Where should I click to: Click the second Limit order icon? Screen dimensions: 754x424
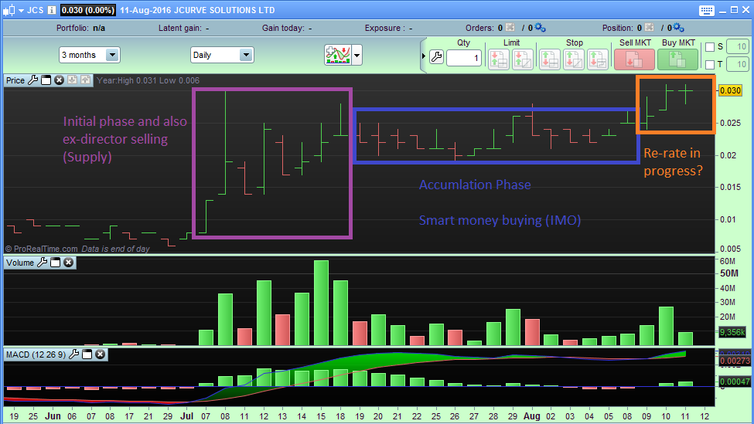point(522,59)
